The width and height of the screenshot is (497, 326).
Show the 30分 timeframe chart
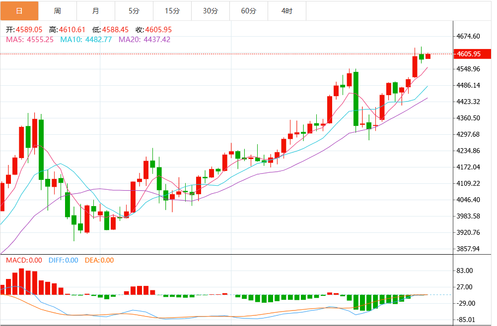[x=211, y=10]
